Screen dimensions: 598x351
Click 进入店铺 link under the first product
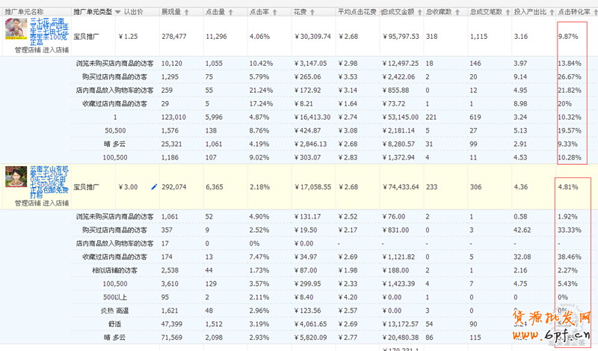[x=57, y=50]
